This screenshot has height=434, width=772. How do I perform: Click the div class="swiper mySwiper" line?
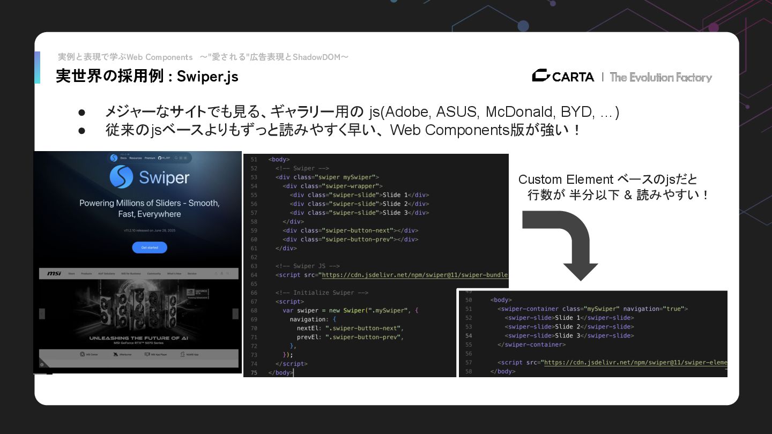click(328, 177)
